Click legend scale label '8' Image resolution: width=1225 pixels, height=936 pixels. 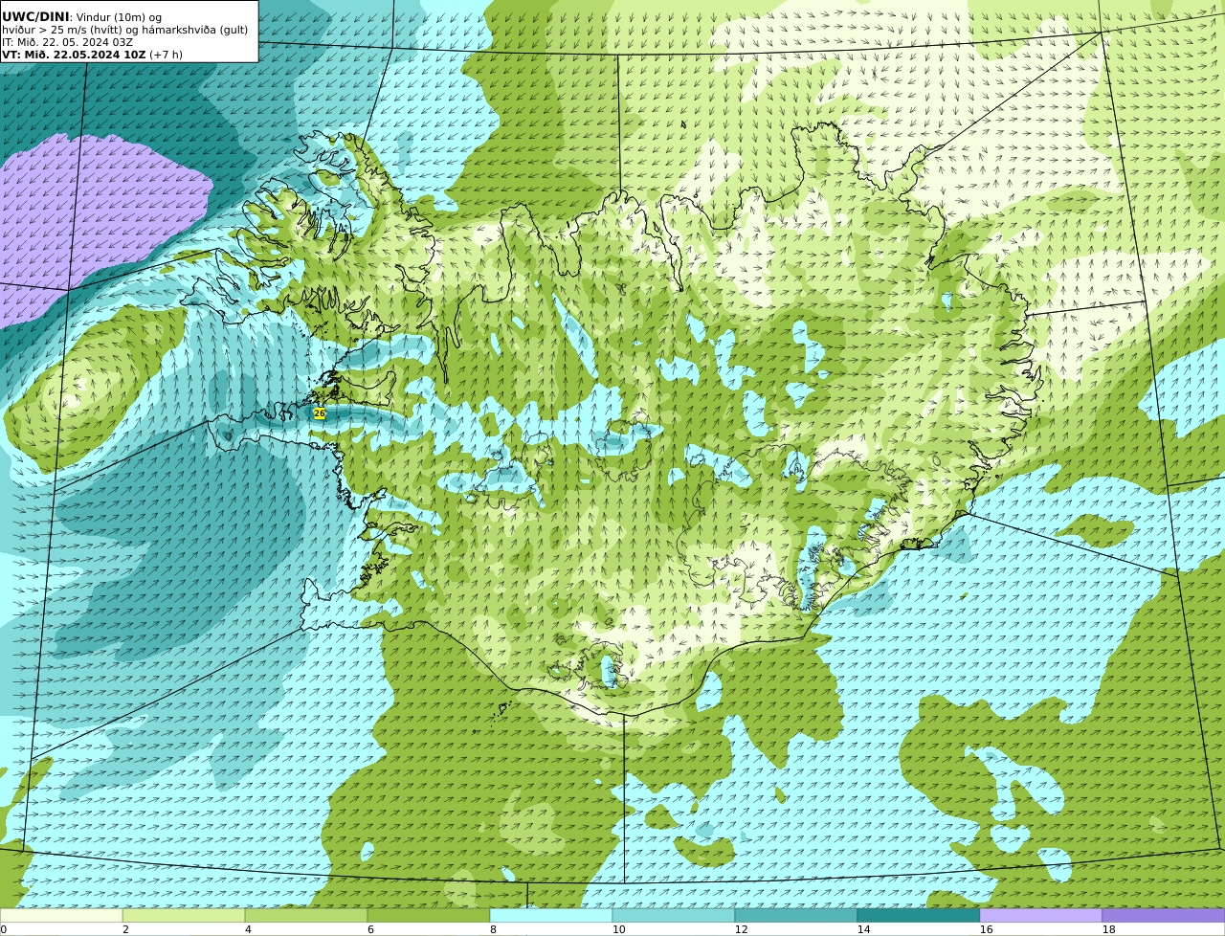[x=493, y=929]
